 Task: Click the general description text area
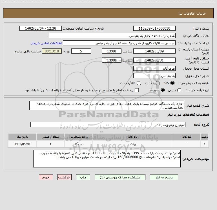click(107, 105)
